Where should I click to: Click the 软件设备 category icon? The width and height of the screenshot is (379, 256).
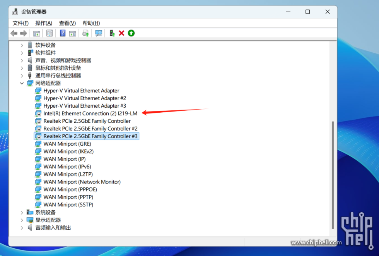(x=30, y=45)
